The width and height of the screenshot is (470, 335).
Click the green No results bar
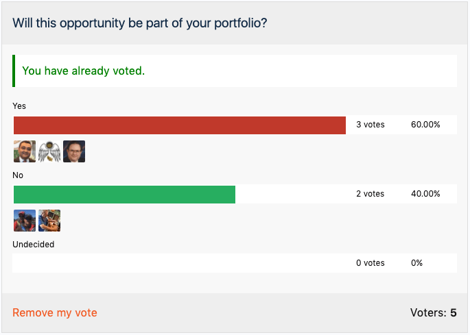click(124, 195)
